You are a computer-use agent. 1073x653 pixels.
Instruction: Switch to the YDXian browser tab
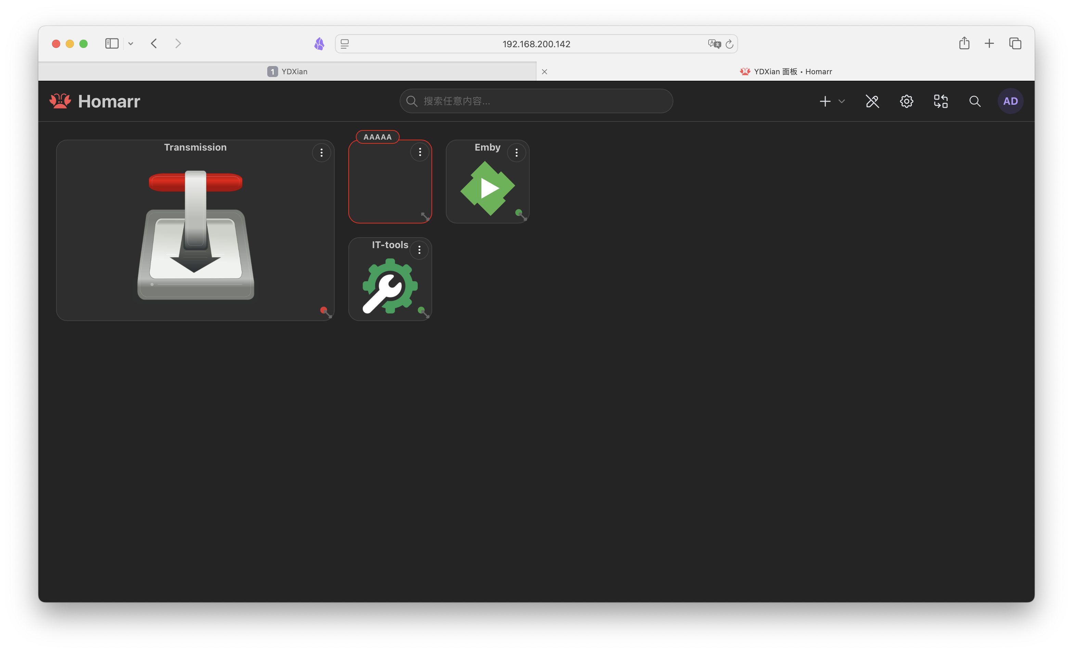pyautogui.click(x=287, y=72)
